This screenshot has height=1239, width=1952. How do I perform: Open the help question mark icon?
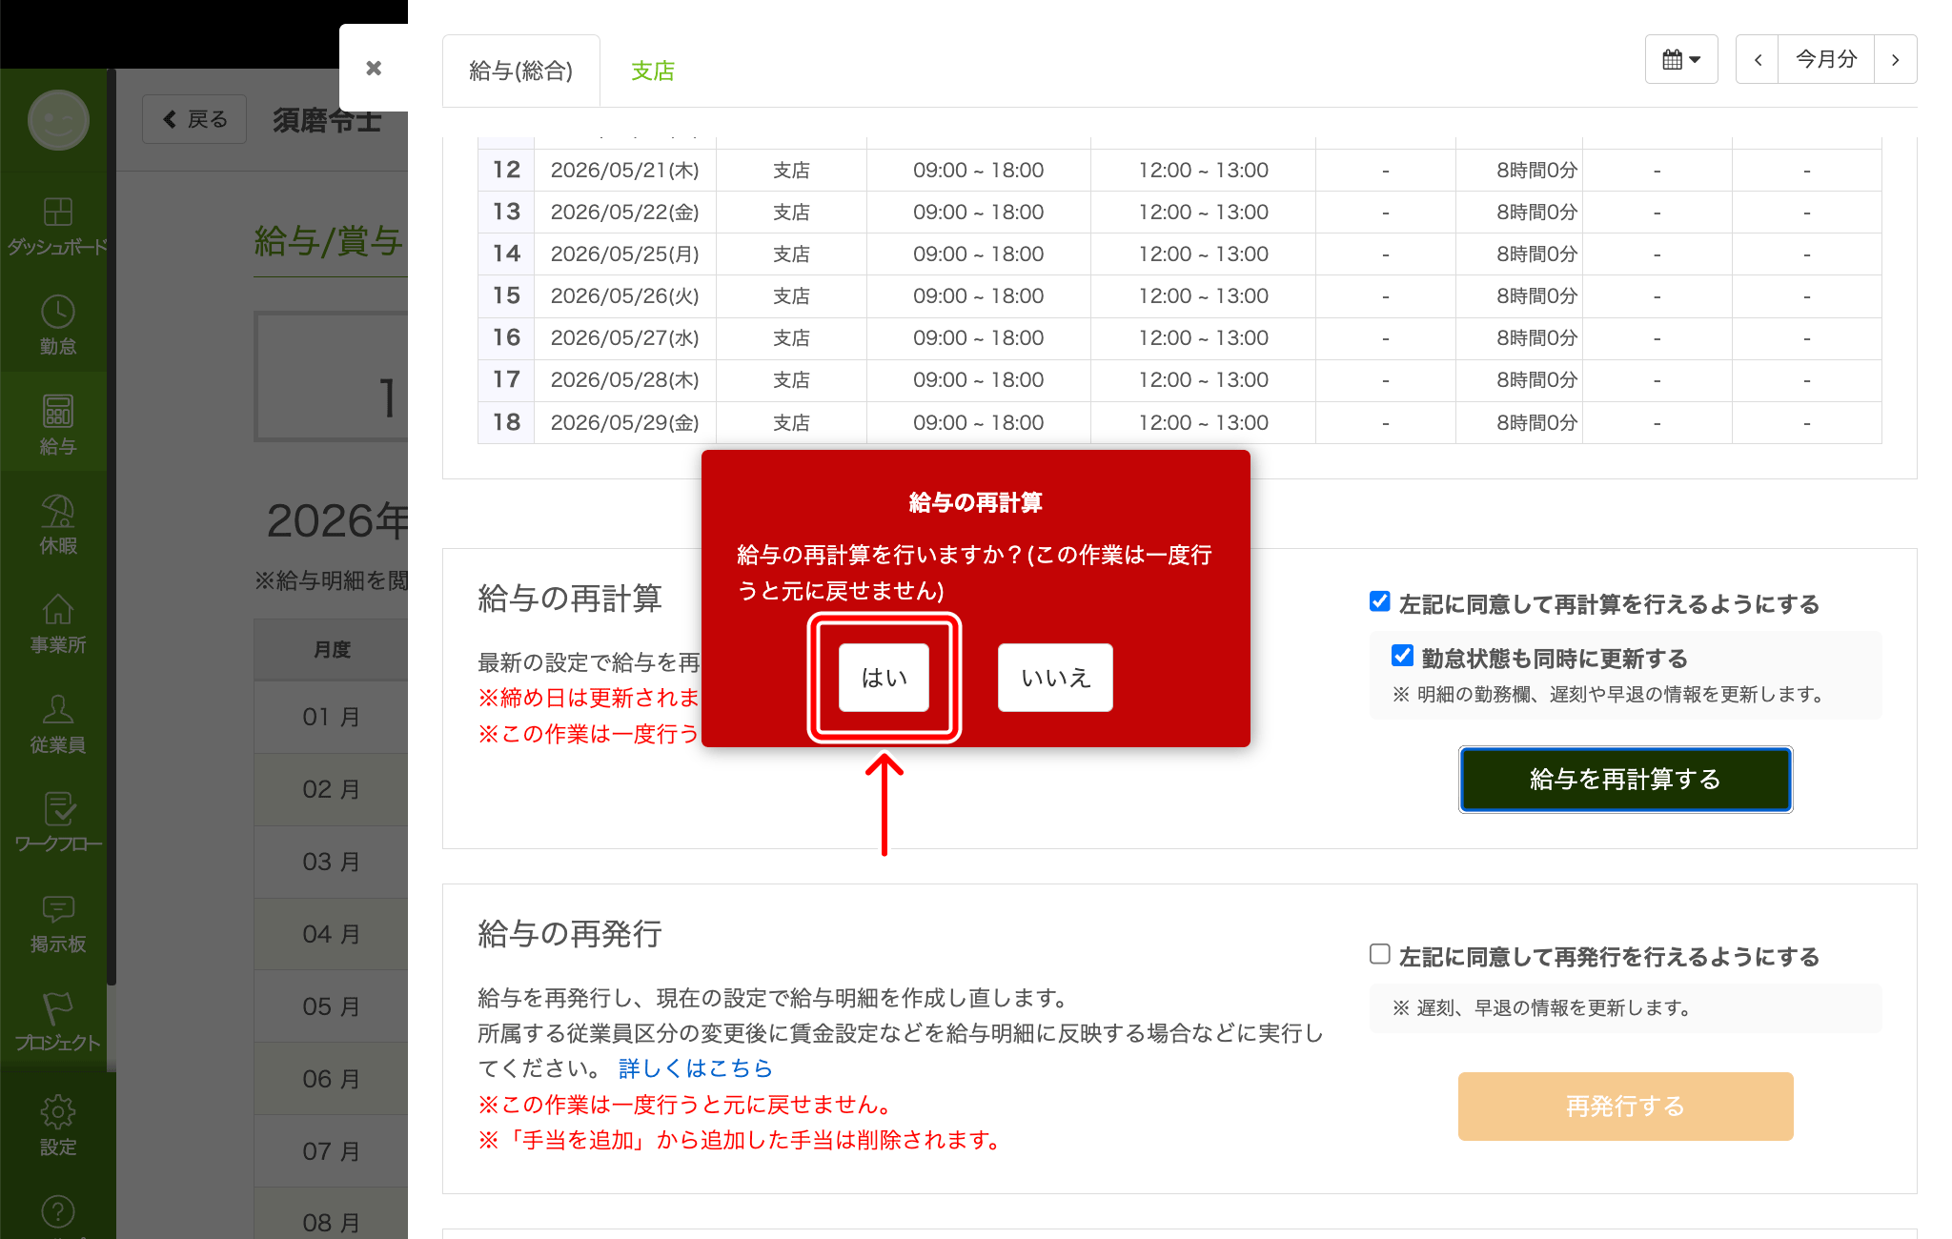[x=57, y=1212]
